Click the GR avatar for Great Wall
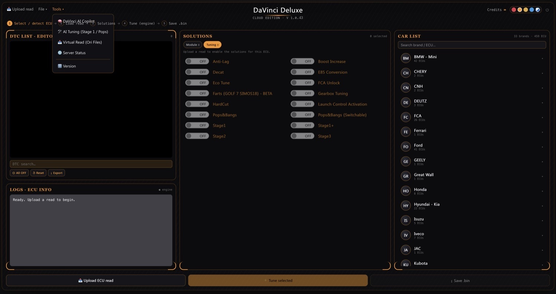The width and height of the screenshot is (556, 294). tap(406, 176)
